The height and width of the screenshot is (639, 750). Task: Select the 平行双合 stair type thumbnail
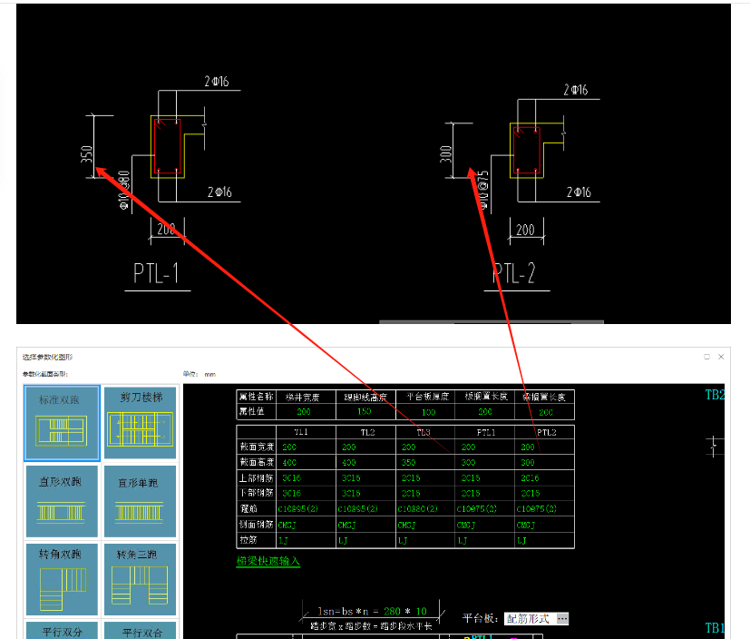click(x=141, y=631)
